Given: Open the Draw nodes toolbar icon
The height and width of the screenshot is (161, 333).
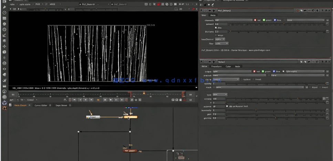Looking at the screenshot, I should [4, 7].
